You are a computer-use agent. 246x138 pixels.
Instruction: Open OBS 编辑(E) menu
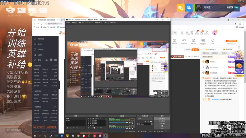[x=74, y=23]
